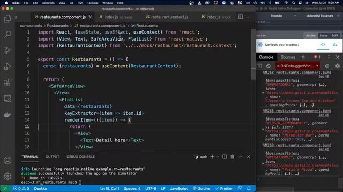Open notifications bell in status bar

pos(249,188)
